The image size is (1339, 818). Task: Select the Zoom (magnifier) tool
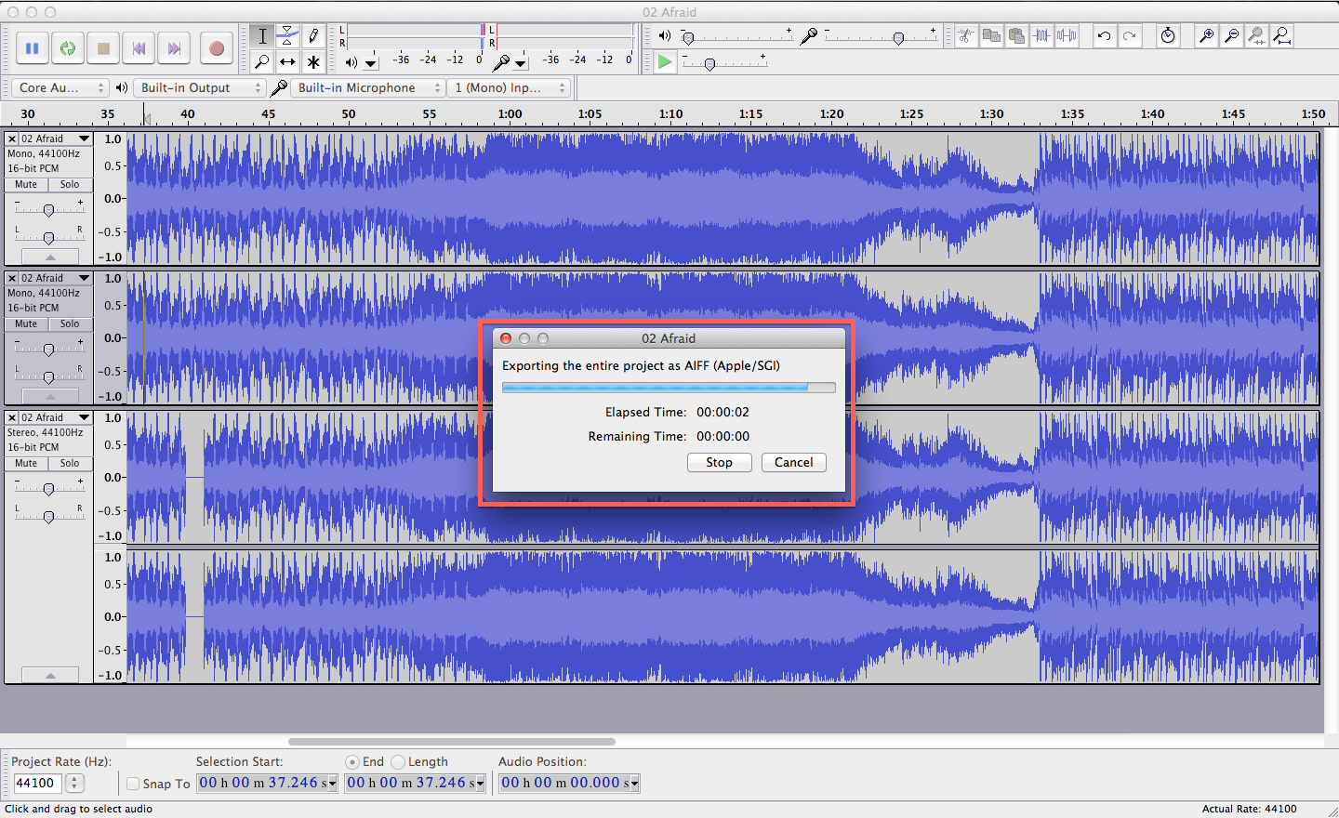pyautogui.click(x=262, y=62)
